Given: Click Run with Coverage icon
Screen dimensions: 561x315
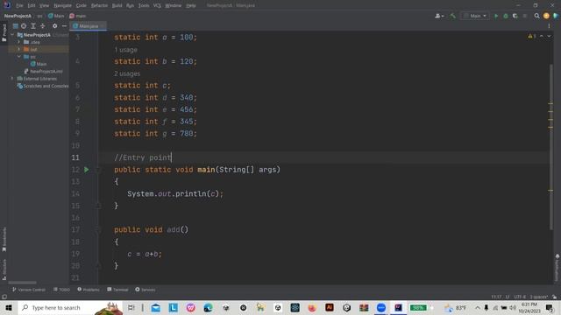Looking at the screenshot, I should point(515,16).
